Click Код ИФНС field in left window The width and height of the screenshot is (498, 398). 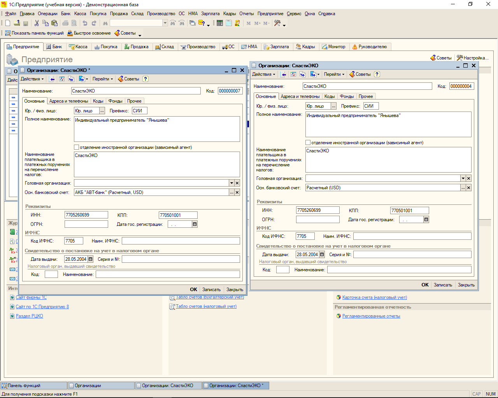coord(74,241)
